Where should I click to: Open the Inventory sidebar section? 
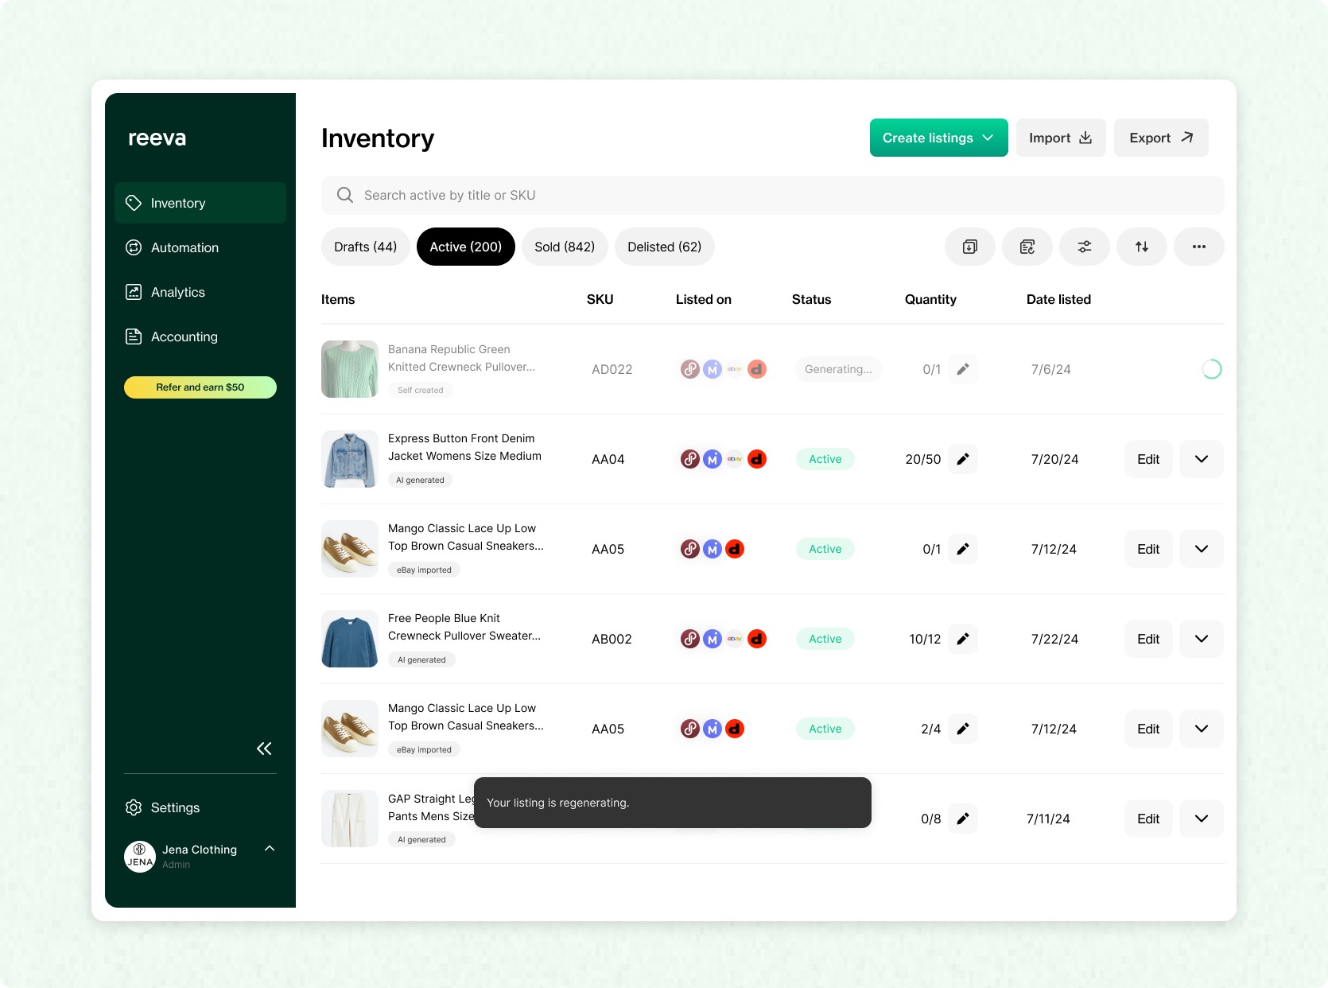pyautogui.click(x=200, y=203)
